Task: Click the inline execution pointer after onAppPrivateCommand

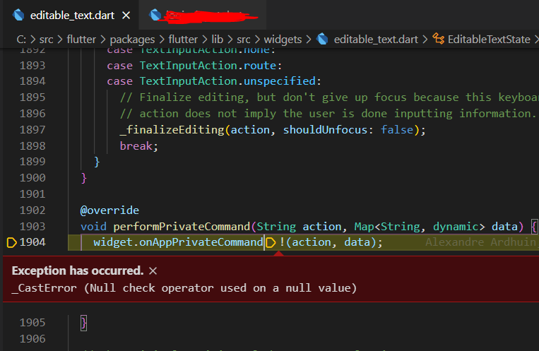Action: (271, 242)
